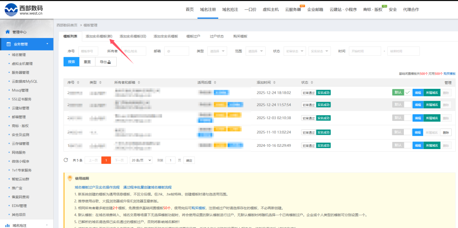Viewport: 458px width, 228px height.
Task: Open EDM管理 in the sidebar
Action: click(19, 206)
